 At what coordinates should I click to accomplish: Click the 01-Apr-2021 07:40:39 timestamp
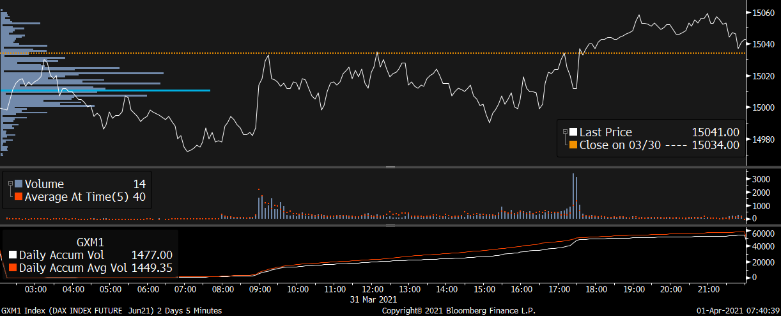738,310
